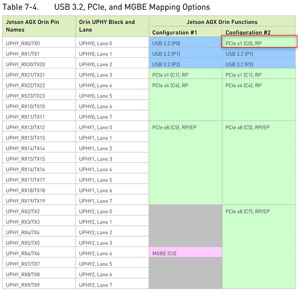Click the Jetson AGX Orin Pin Names header
The height and width of the screenshot is (290, 298).
point(39,26)
